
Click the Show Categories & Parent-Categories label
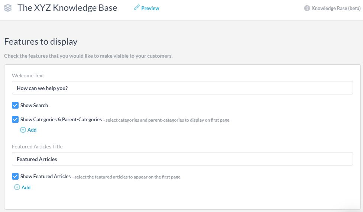(x=61, y=120)
